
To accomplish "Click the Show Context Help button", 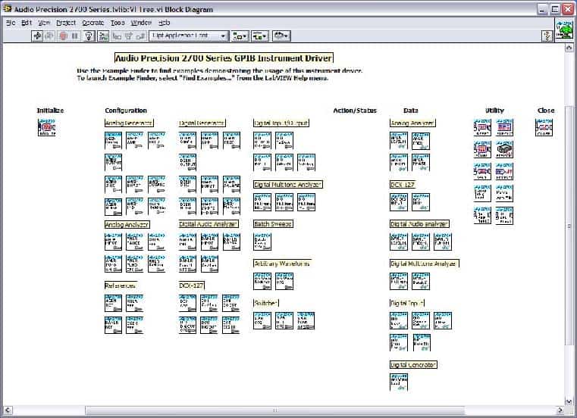I will click(x=546, y=36).
